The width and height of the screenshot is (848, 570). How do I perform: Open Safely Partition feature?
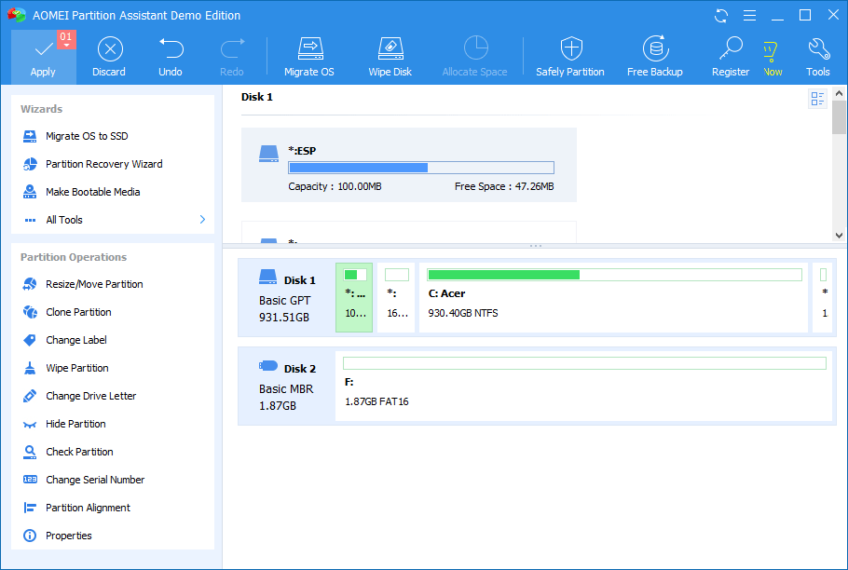click(570, 57)
